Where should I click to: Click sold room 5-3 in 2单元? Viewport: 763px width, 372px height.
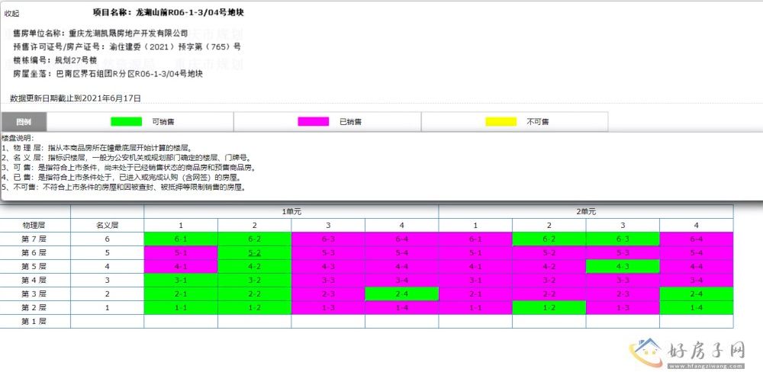[623, 253]
